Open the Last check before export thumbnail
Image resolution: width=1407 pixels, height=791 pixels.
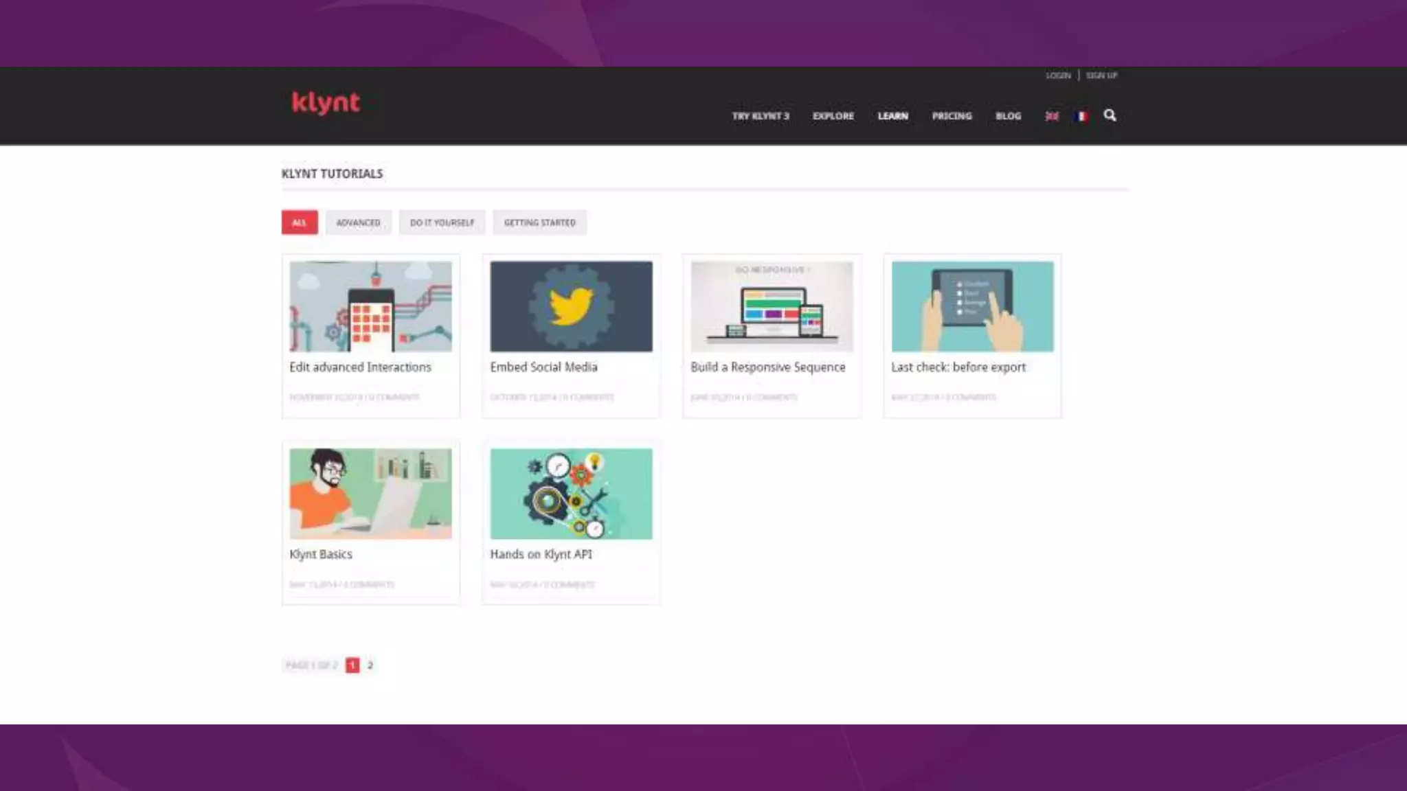pos(972,306)
